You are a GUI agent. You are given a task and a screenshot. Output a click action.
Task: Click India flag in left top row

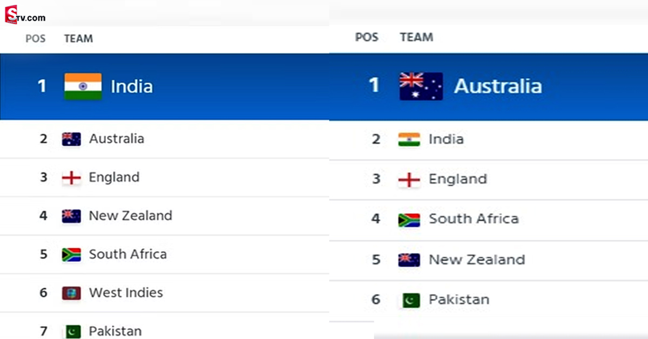click(x=83, y=86)
